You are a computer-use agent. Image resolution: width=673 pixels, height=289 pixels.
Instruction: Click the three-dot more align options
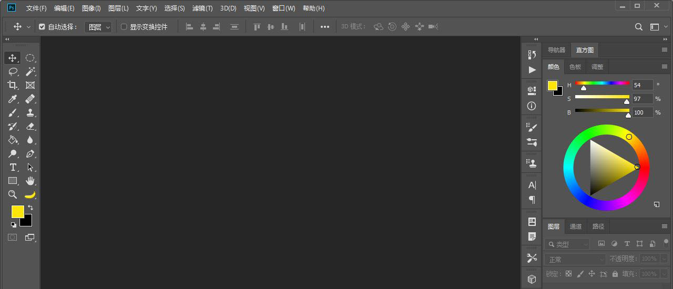click(x=325, y=27)
